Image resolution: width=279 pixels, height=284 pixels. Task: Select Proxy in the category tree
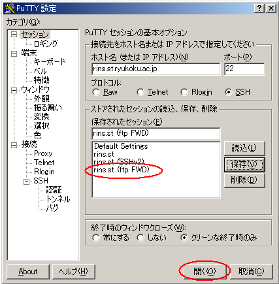(x=43, y=153)
